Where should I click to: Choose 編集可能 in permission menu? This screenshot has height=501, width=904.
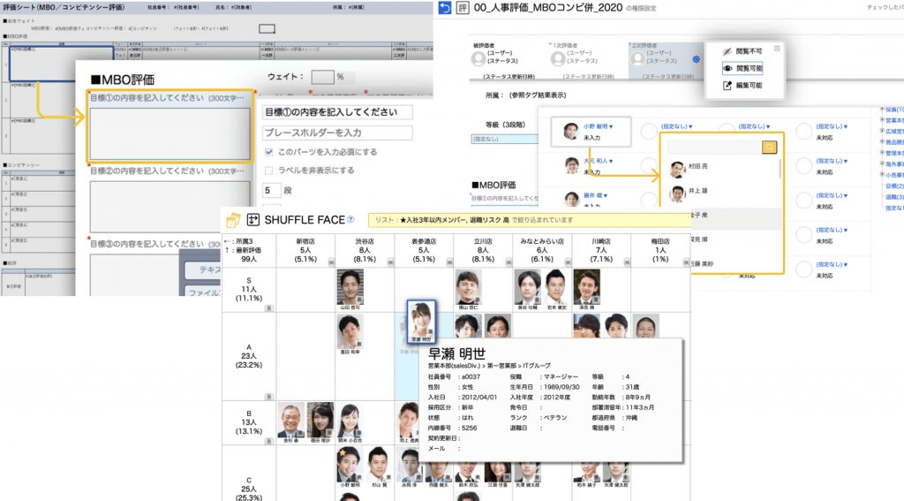[742, 85]
